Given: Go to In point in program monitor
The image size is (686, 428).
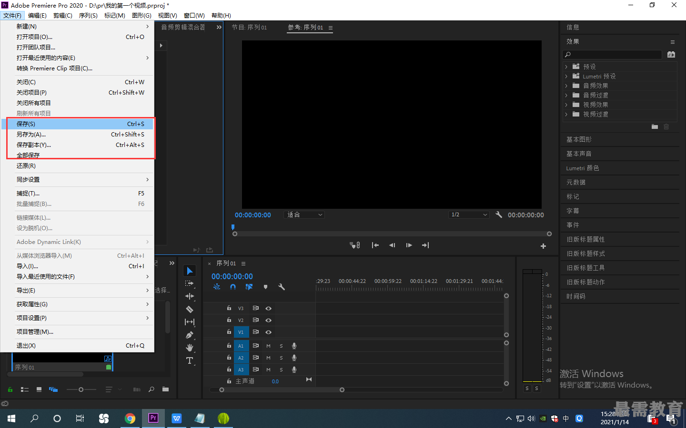Looking at the screenshot, I should (375, 245).
